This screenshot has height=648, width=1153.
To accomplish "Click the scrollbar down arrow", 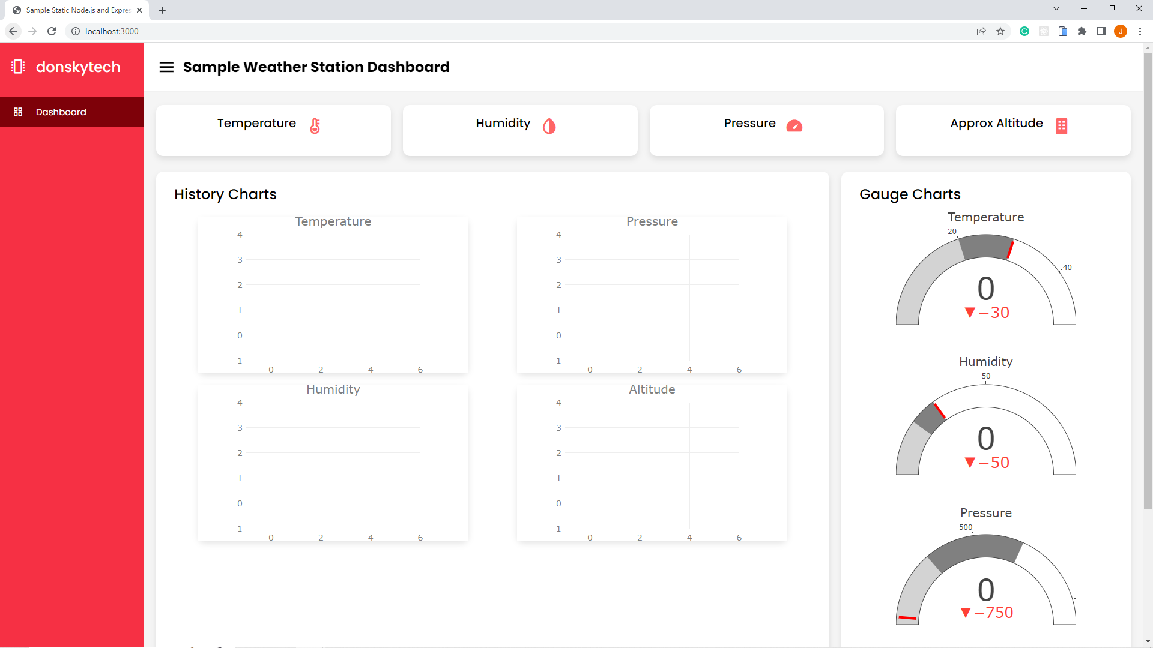I will click(1148, 641).
